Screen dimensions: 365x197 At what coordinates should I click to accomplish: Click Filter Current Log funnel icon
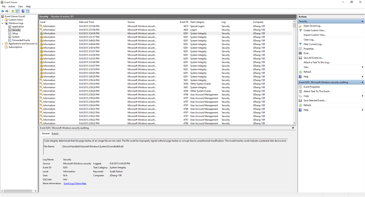click(x=300, y=44)
